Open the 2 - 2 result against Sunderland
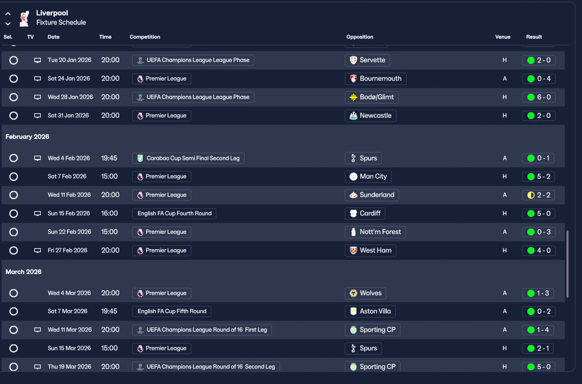Screen dimensions: 582x384 (539, 195)
